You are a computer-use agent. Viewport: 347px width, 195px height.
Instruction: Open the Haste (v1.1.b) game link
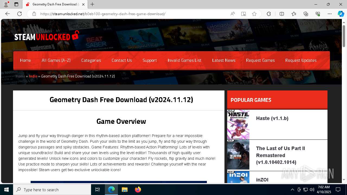[272, 118]
